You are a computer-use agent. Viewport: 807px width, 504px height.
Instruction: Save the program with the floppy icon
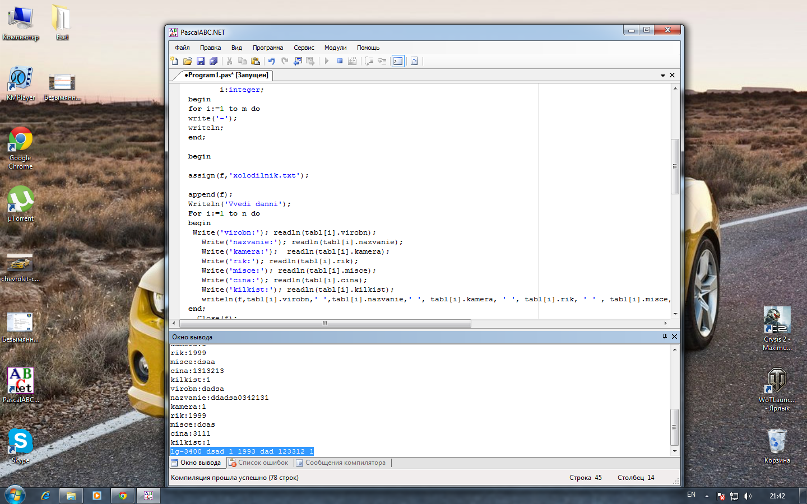tap(201, 61)
